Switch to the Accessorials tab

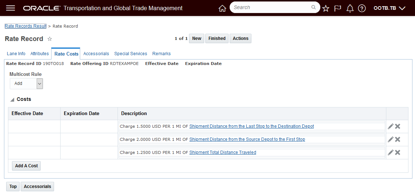point(96,54)
